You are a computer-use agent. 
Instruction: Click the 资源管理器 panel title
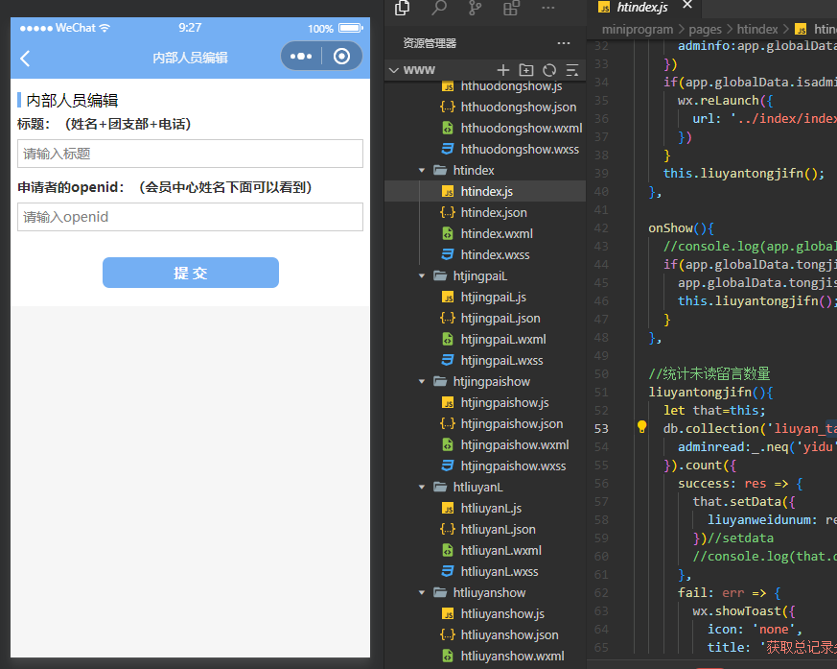coord(430,43)
